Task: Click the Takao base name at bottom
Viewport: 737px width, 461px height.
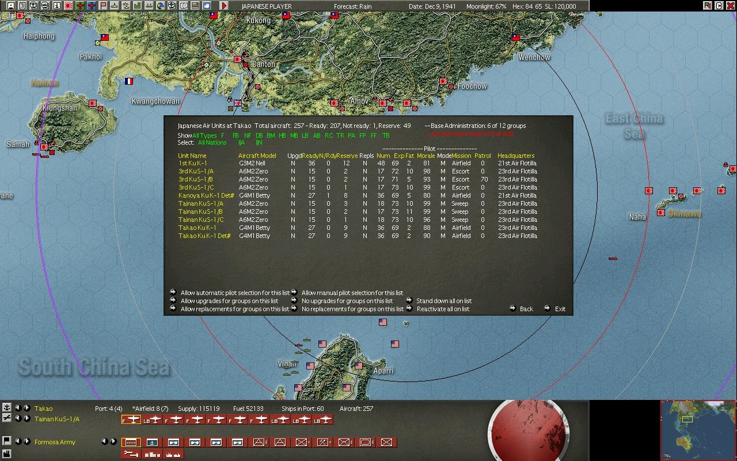Action: click(x=43, y=409)
